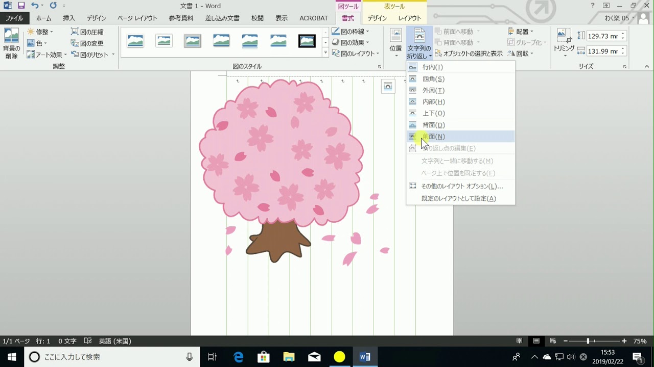The image size is (654, 367).
Task: Click zoom in plus button
Action: coord(624,341)
